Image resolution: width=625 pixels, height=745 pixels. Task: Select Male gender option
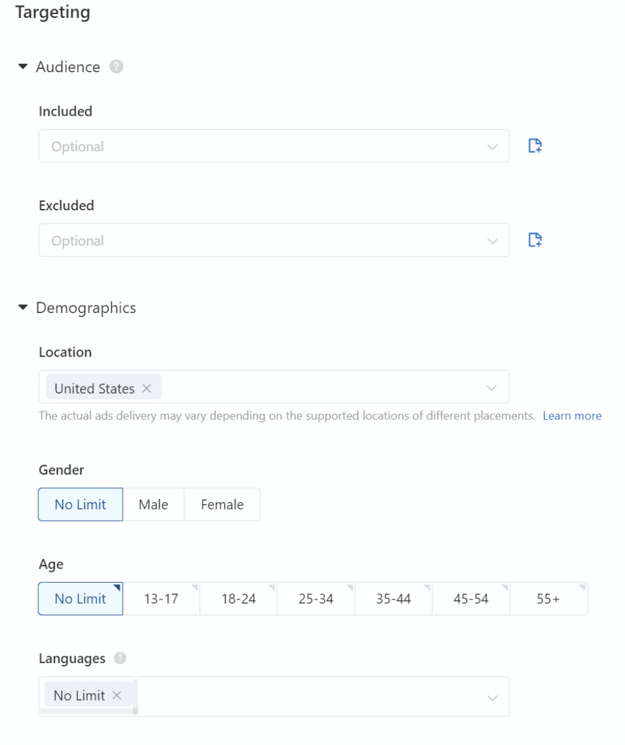[153, 505]
